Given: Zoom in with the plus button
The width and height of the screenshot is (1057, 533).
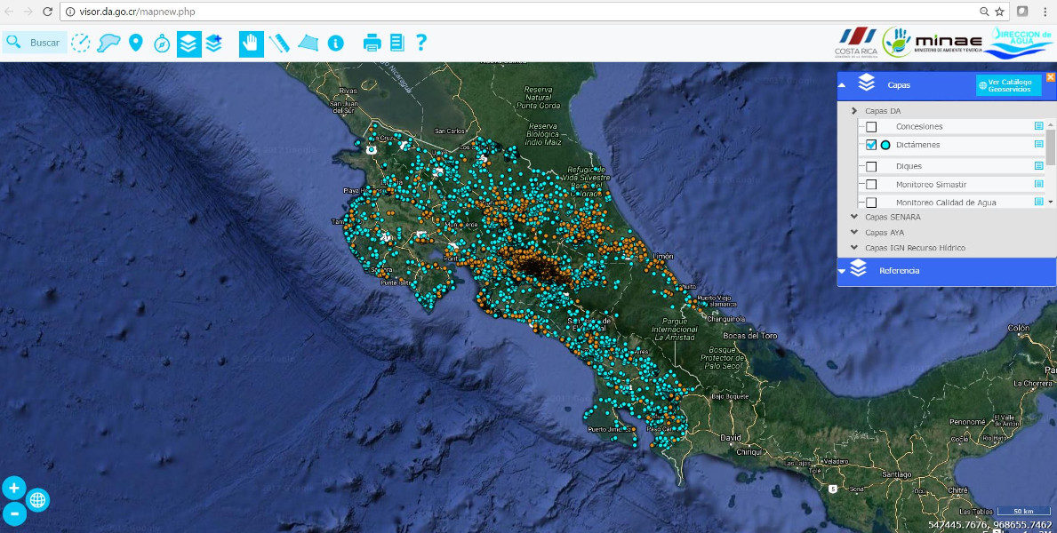Looking at the screenshot, I should (x=14, y=488).
